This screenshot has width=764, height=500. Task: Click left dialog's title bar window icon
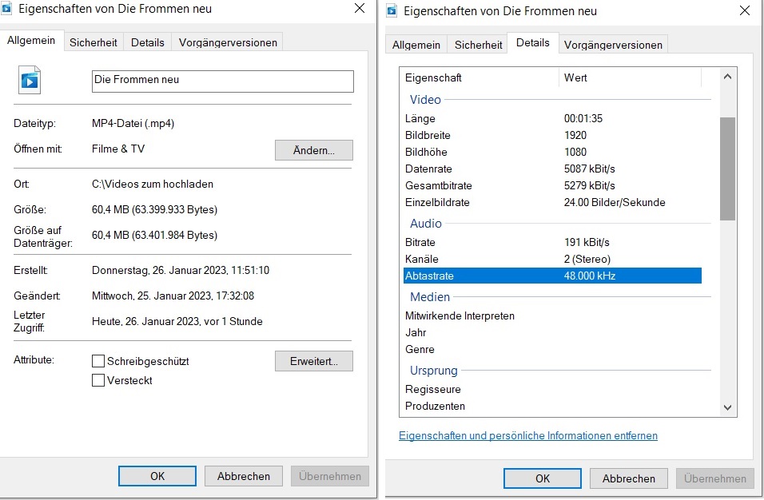tap(9, 9)
